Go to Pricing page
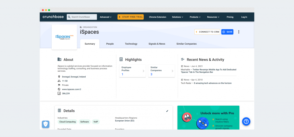The width and height of the screenshot is (294, 137). coord(230,17)
